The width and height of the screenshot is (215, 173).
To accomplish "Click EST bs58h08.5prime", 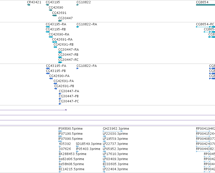I will coord(60,167).
